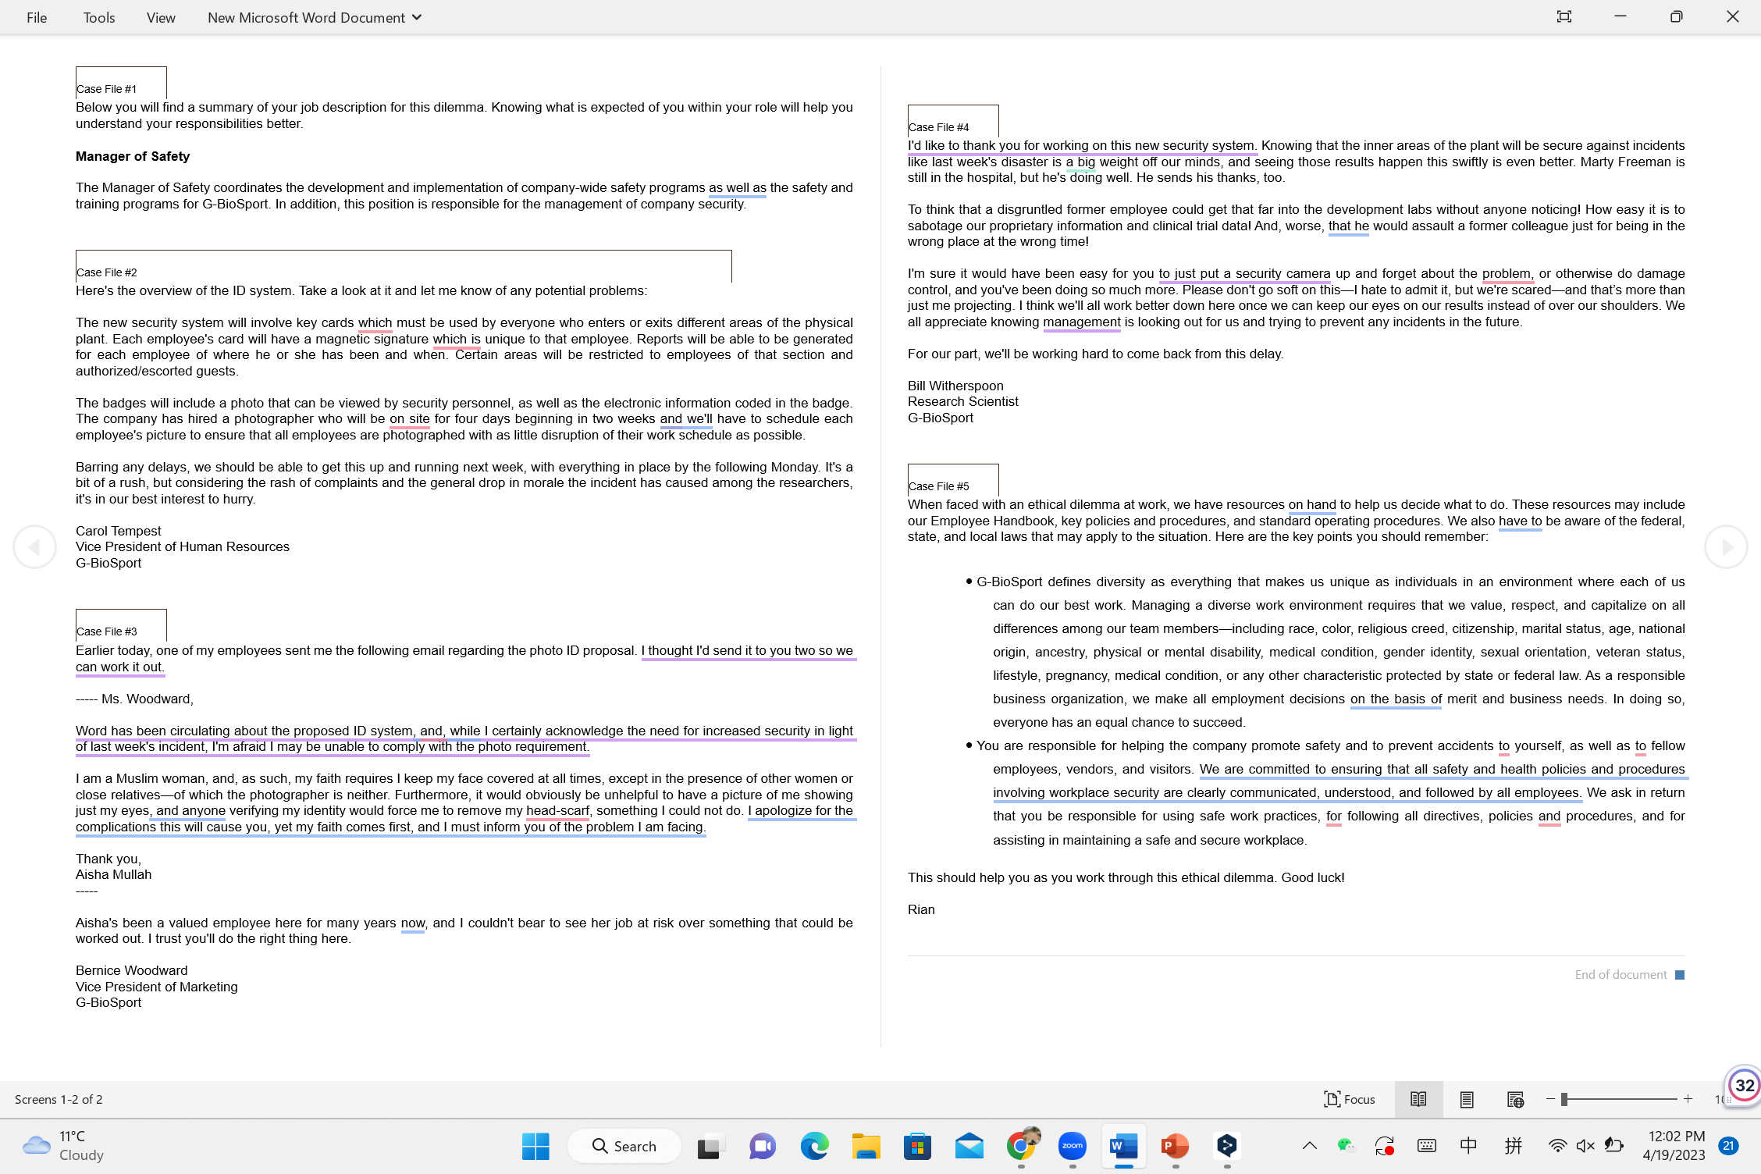Go to previous screen arrow

coord(34,546)
